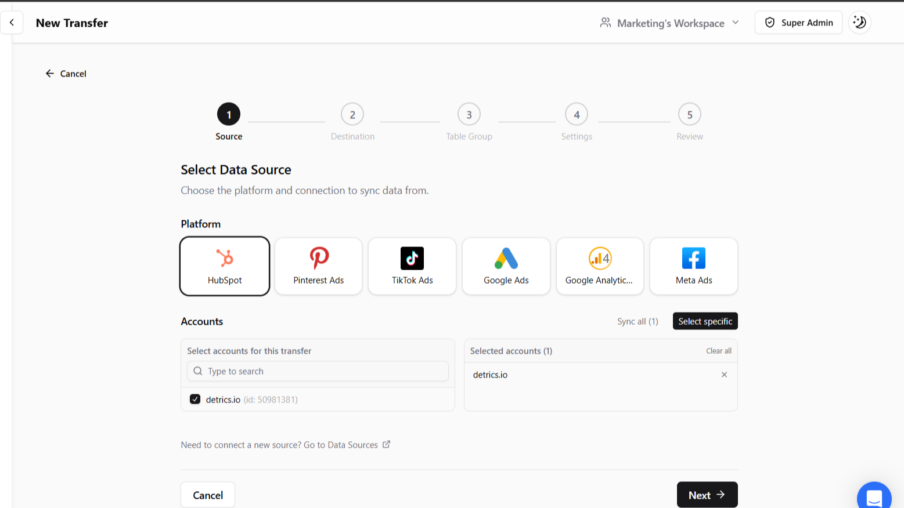Activate the Select specific option
904x508 pixels.
coord(705,321)
